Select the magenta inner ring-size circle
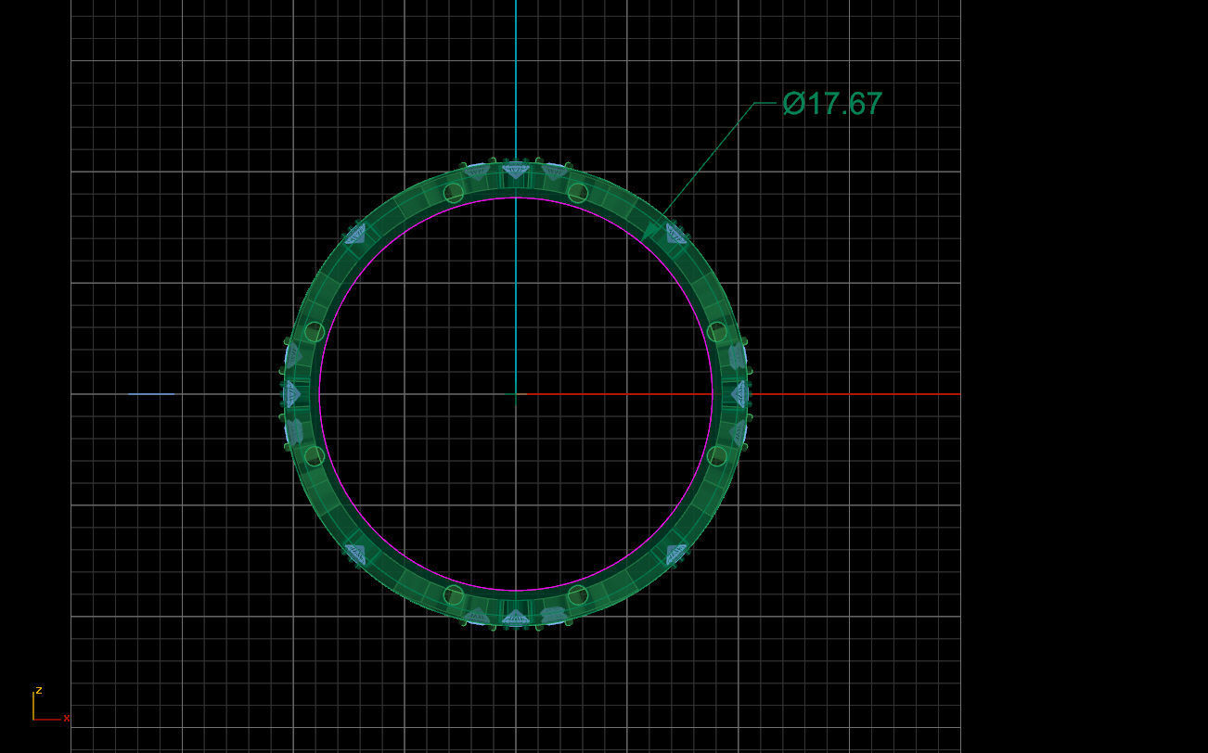The height and width of the screenshot is (753, 1208). pyautogui.click(x=516, y=394)
